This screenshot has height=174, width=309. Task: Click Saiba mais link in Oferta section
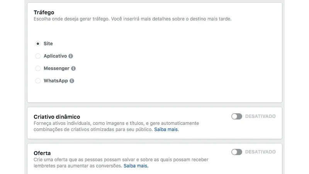pyautogui.click(x=136, y=166)
